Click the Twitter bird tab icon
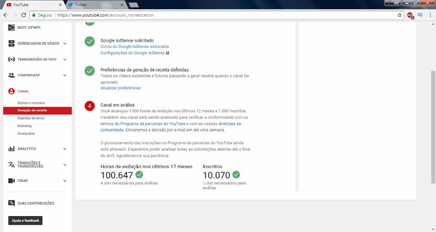The width and height of the screenshot is (436, 232). coord(70,5)
